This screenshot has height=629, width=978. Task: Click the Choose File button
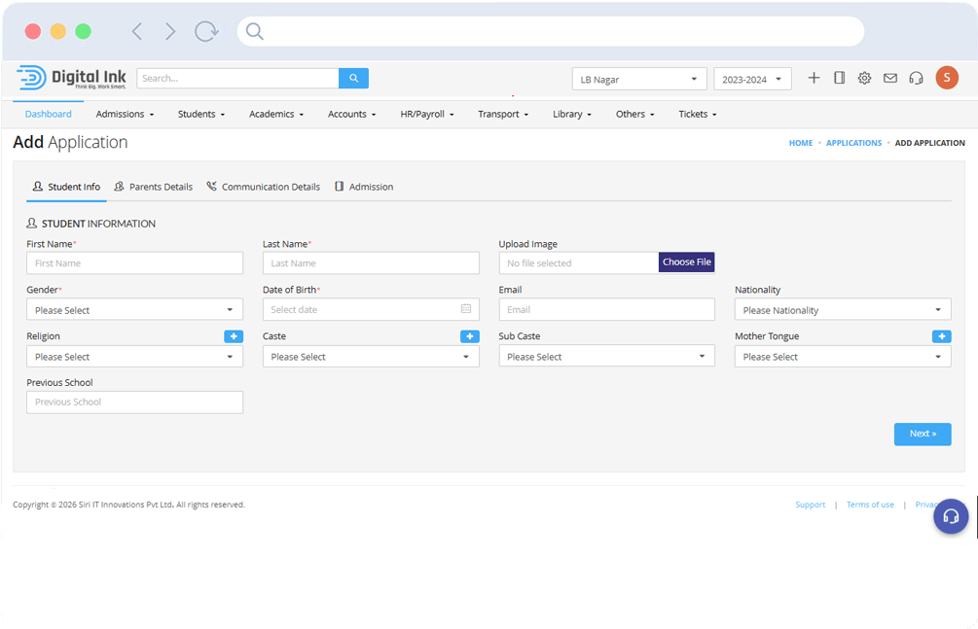pos(686,262)
